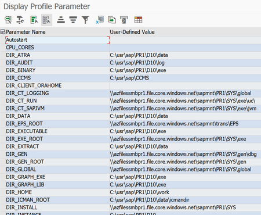261x215 pixels.
Task: Sort the list in ascending order
Action: point(61,20)
